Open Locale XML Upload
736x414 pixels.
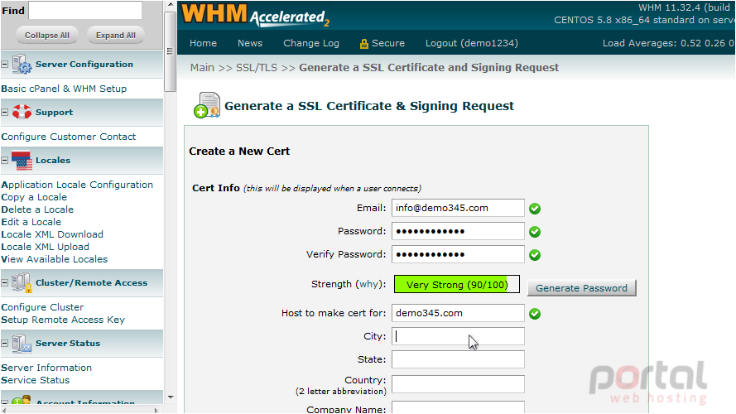tap(45, 247)
